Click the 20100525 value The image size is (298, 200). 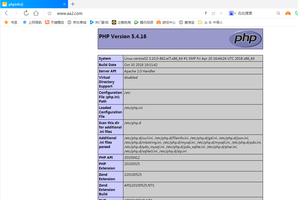pos(132,164)
